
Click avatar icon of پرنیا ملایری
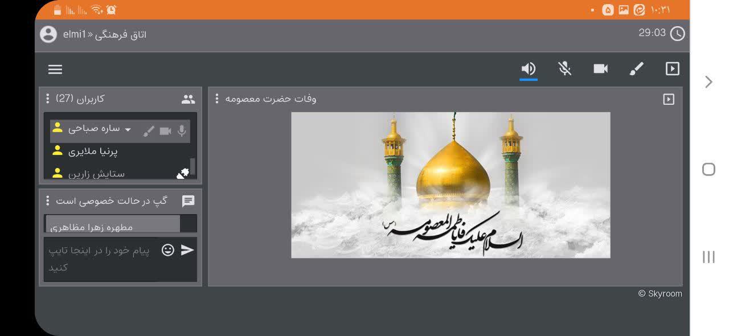point(57,151)
